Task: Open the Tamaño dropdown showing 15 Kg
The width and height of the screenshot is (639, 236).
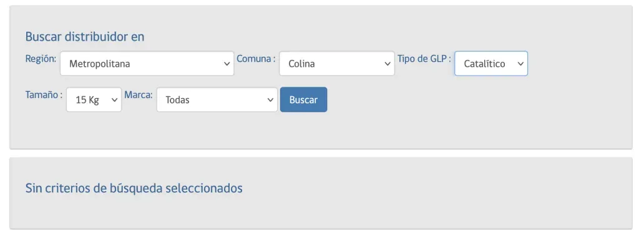Action: (94, 99)
